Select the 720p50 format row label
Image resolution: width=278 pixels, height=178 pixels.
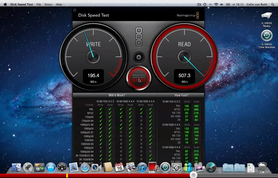click(x=89, y=117)
